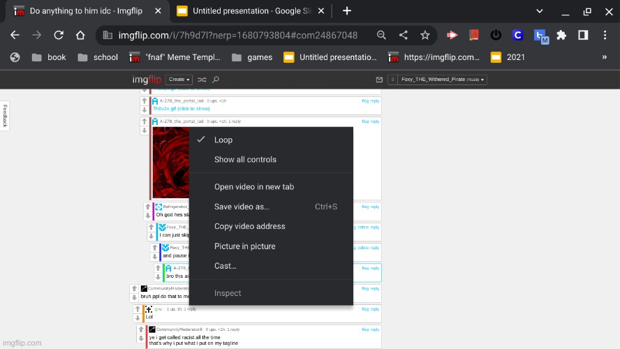Choose Cast… from the context menu

point(271,266)
